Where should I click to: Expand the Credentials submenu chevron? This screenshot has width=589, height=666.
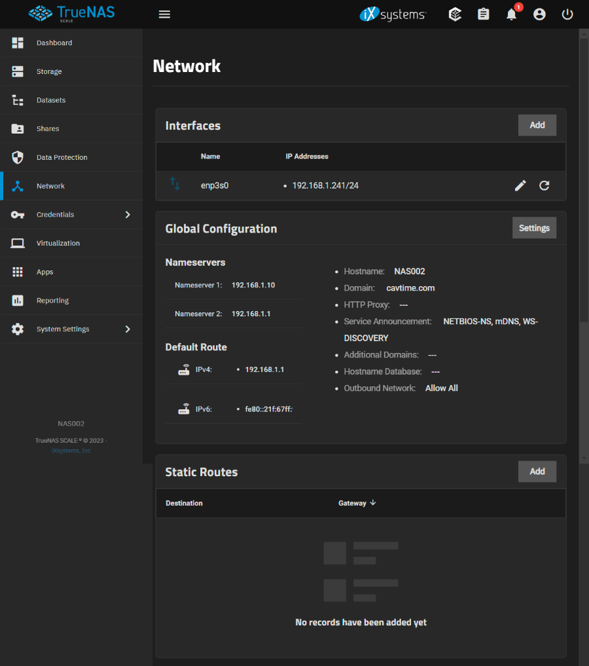click(128, 215)
